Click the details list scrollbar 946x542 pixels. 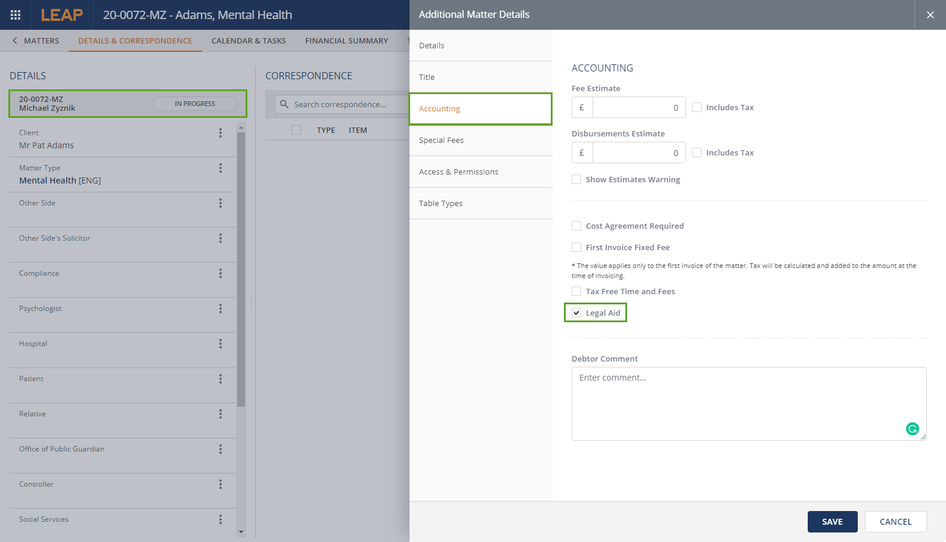click(x=241, y=268)
